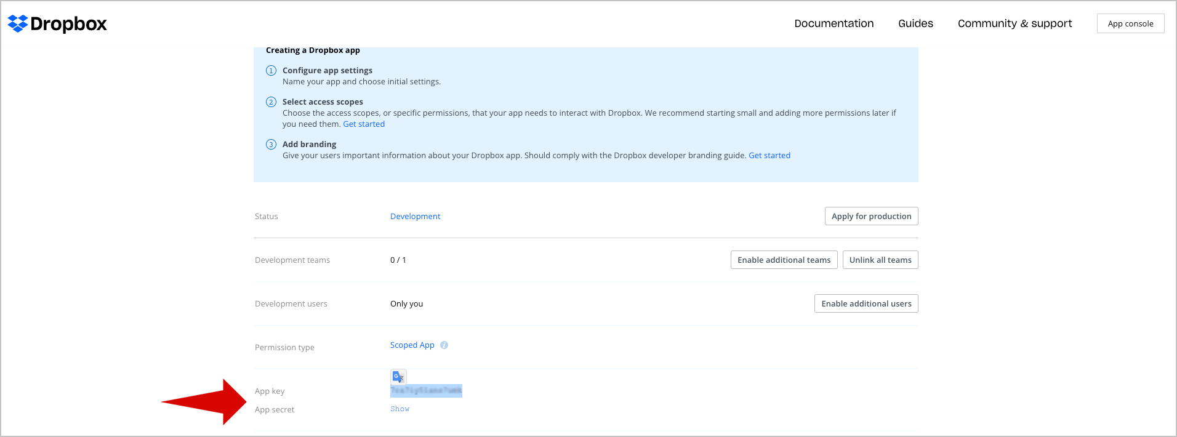Click 'Name your app and choose initial settings.' text
This screenshot has height=437, width=1177.
pos(362,82)
